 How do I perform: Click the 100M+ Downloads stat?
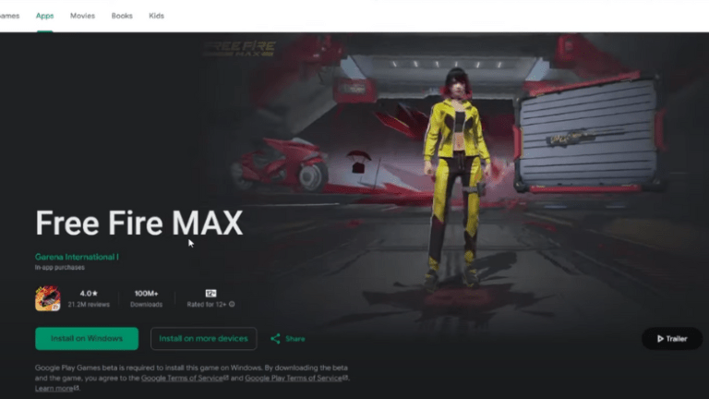click(146, 297)
